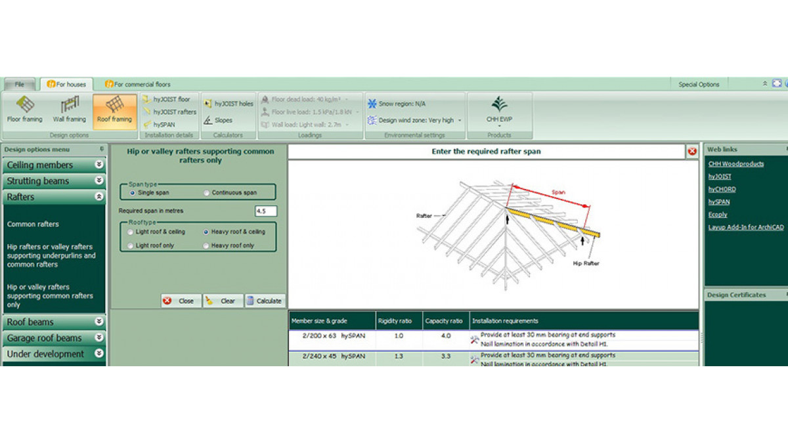Click the Calculate button
This screenshot has height=443, width=788.
265,301
